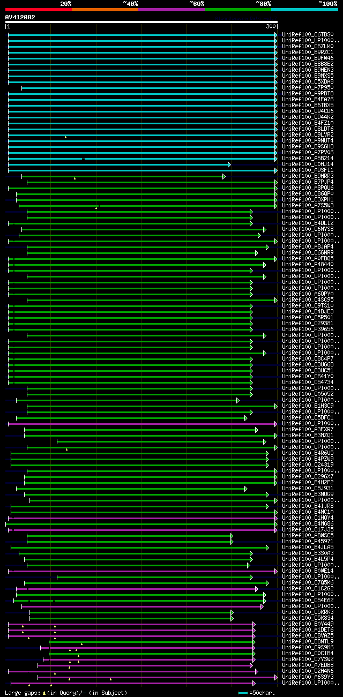
Task: Select hit UniRef100_Q6GNR9
Action: click(308, 253)
